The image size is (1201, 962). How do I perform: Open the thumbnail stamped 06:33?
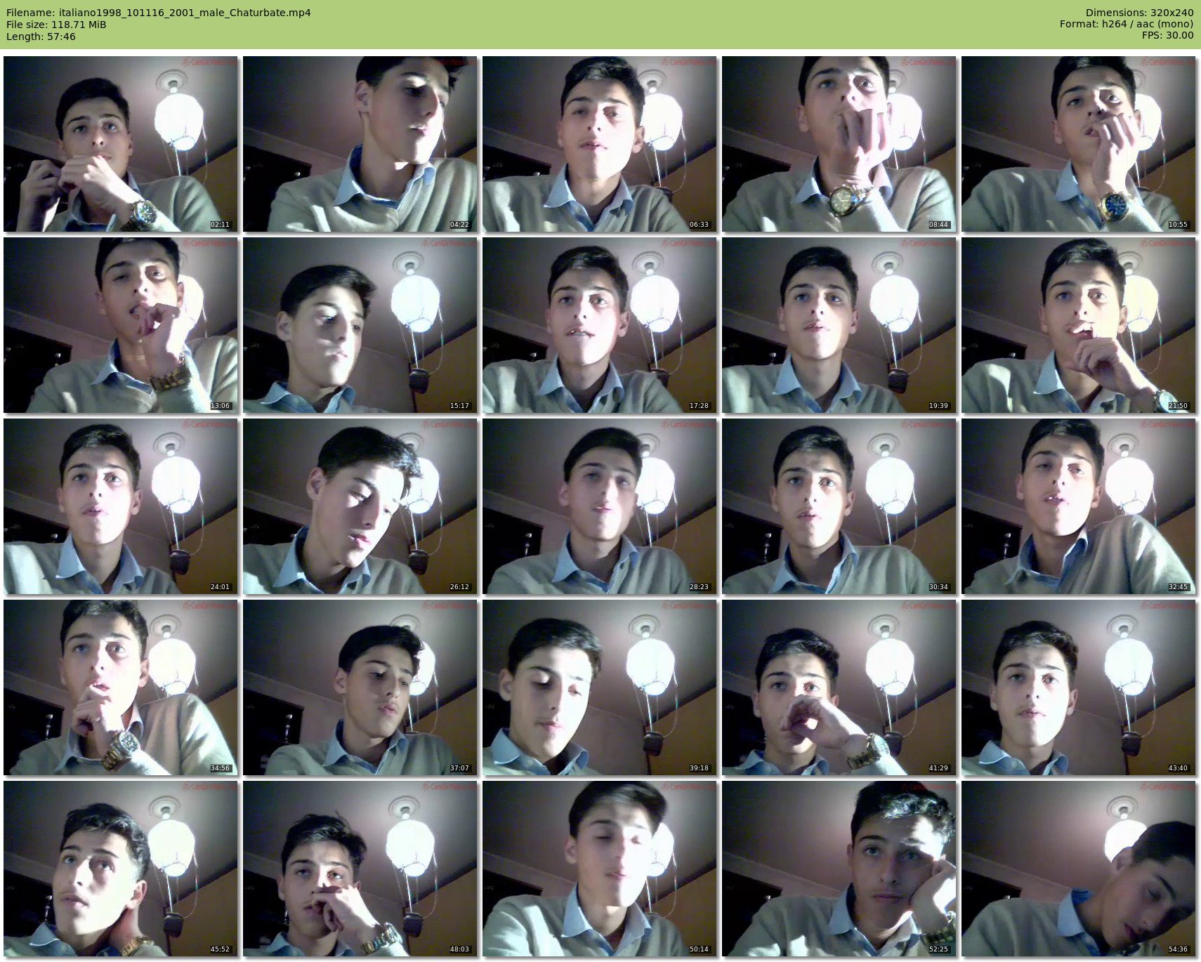tap(600, 144)
